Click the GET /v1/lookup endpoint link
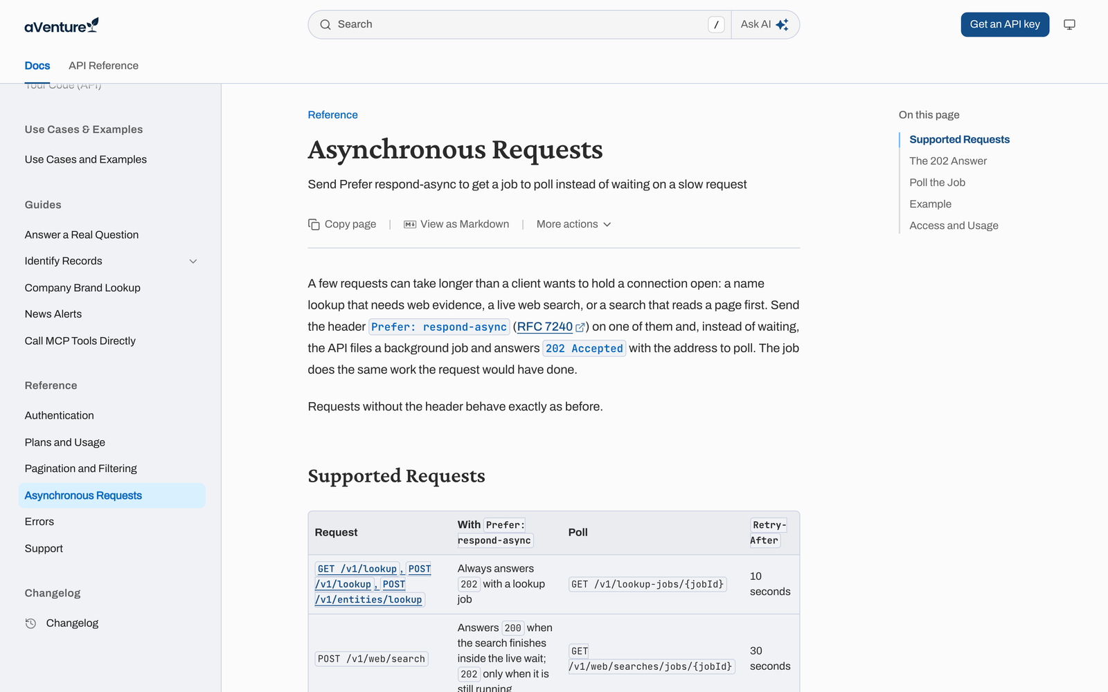This screenshot has height=692, width=1108. click(x=357, y=569)
